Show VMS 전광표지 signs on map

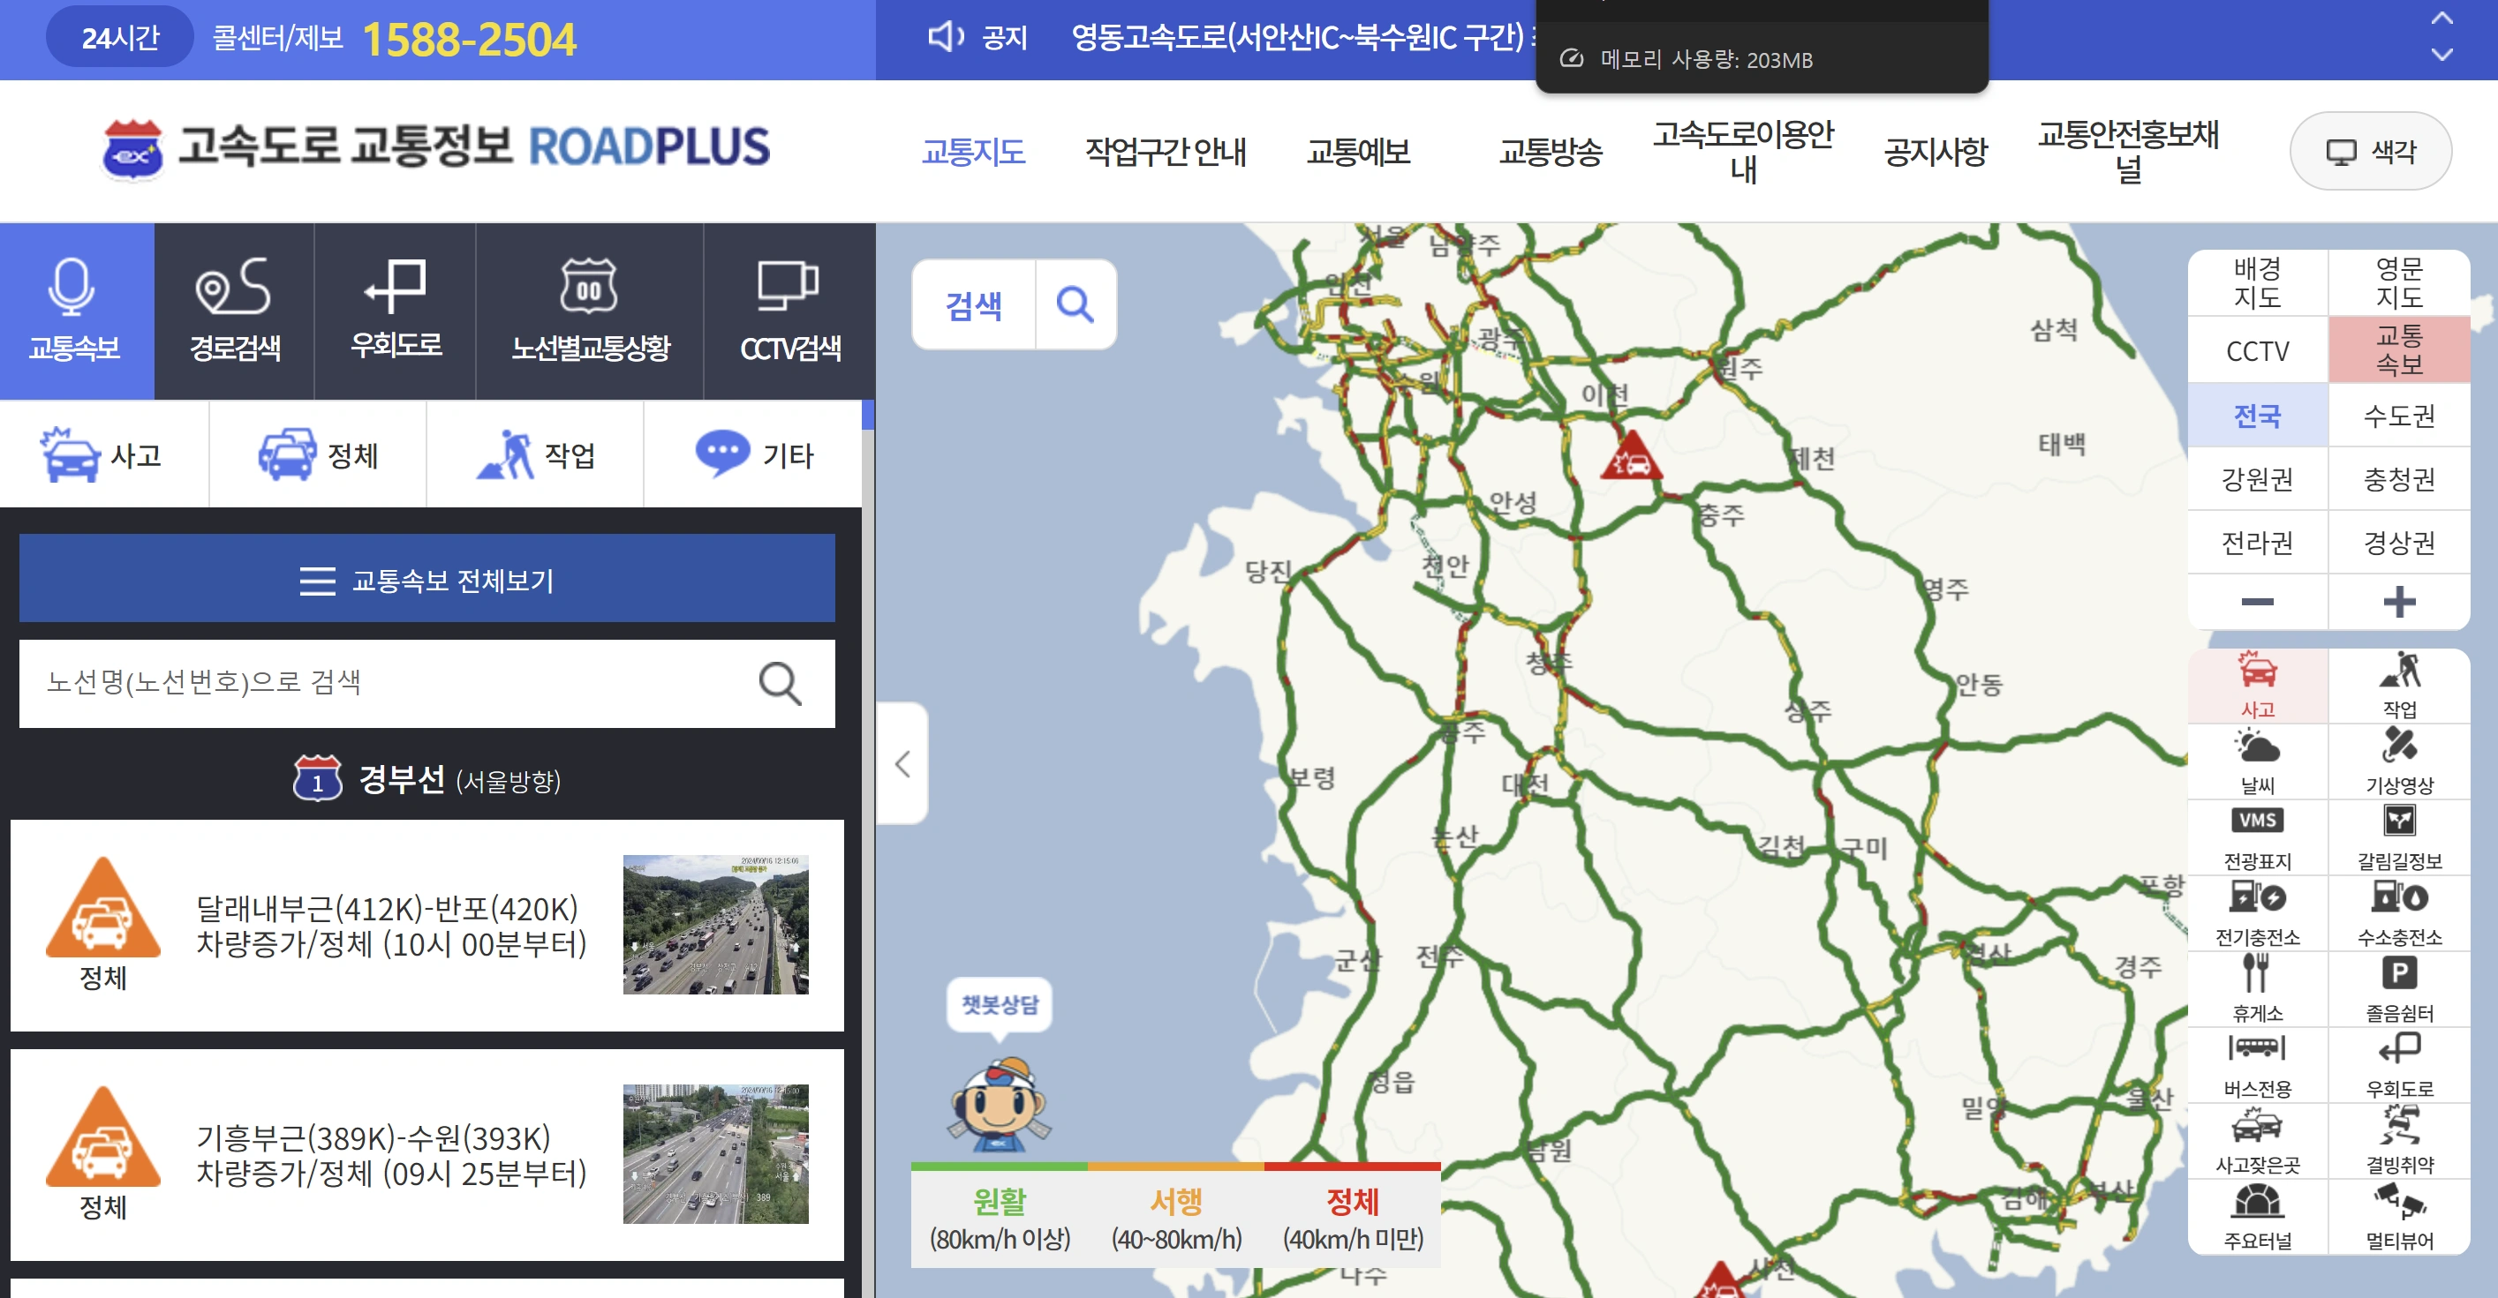[2257, 837]
